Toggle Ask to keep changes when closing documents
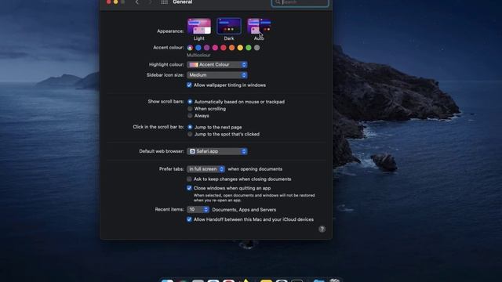The image size is (502, 282). click(x=189, y=179)
